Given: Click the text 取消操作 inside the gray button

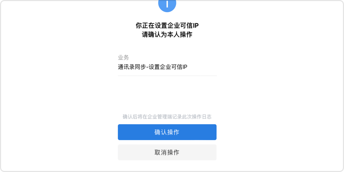Looking at the screenshot, I should 167,152.
